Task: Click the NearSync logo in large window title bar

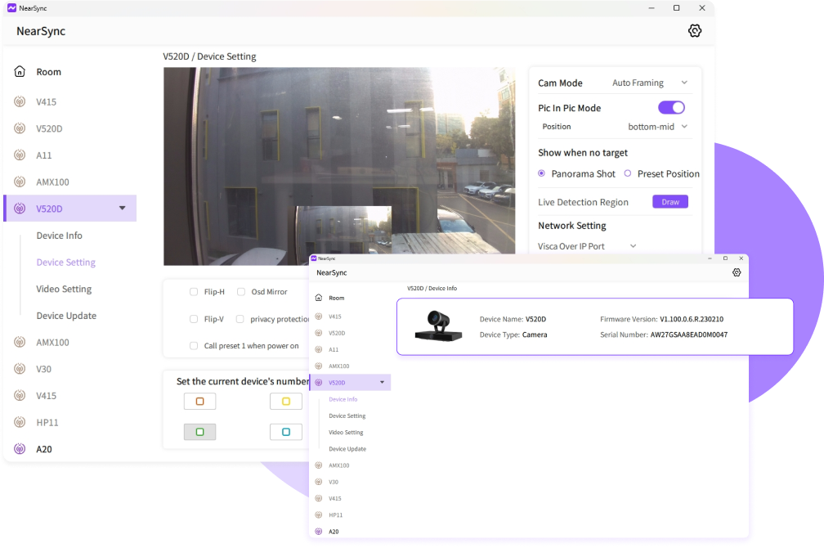Action: click(x=11, y=8)
